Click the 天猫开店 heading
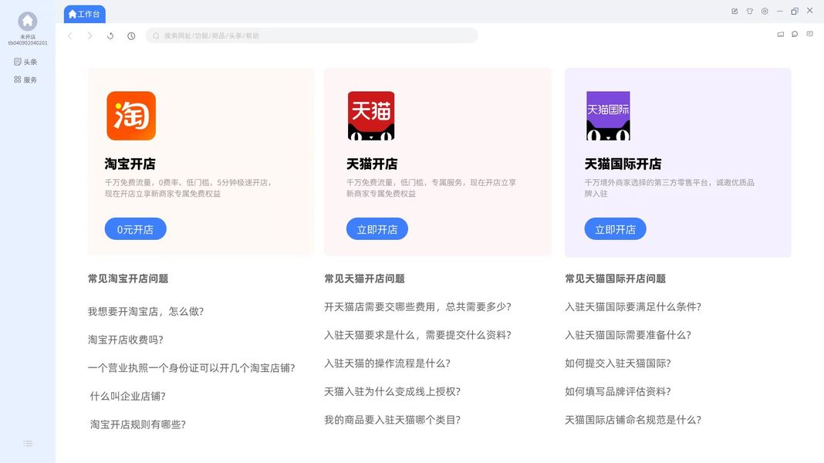 tap(372, 164)
